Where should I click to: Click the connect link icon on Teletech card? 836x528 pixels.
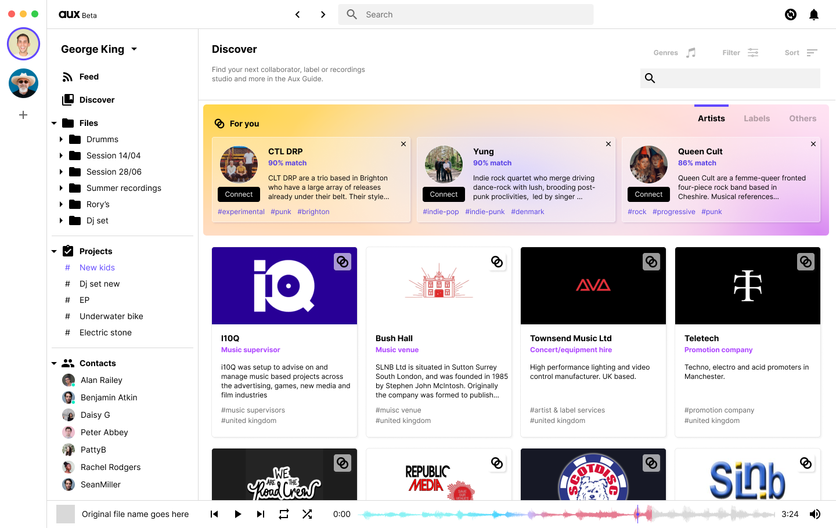806,262
